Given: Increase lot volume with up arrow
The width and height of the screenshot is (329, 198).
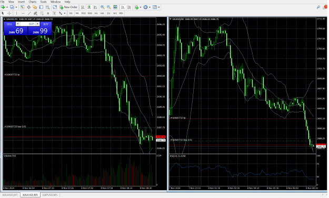Looking at the screenshot, I should pyautogui.click(x=37, y=24).
